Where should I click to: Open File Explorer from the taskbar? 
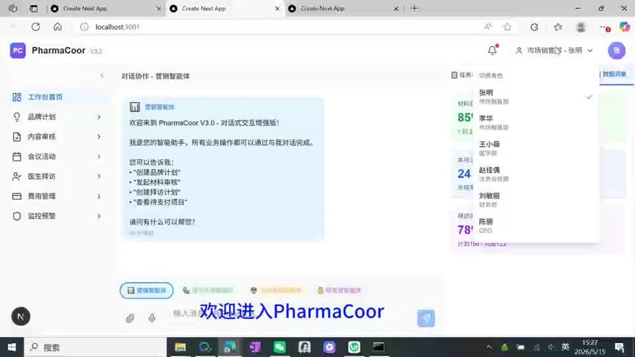[180, 347]
